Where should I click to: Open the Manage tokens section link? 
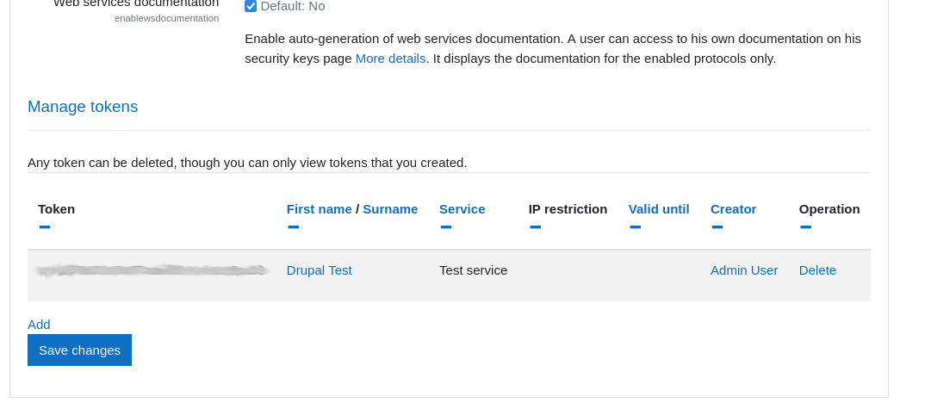click(83, 107)
